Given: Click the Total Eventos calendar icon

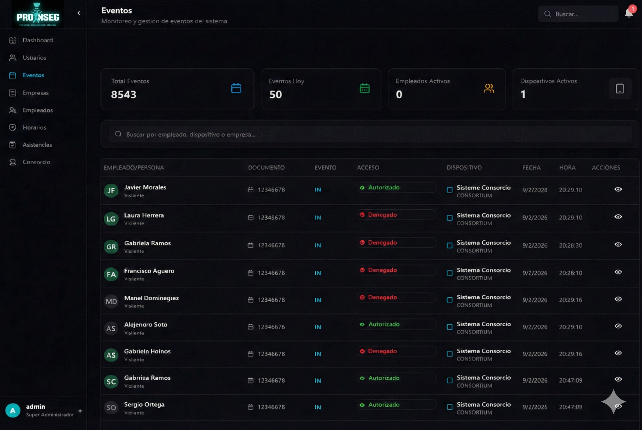Looking at the screenshot, I should (x=236, y=88).
